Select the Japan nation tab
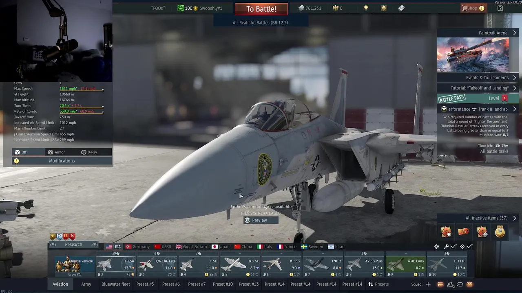The width and height of the screenshot is (522, 293). coord(221,247)
